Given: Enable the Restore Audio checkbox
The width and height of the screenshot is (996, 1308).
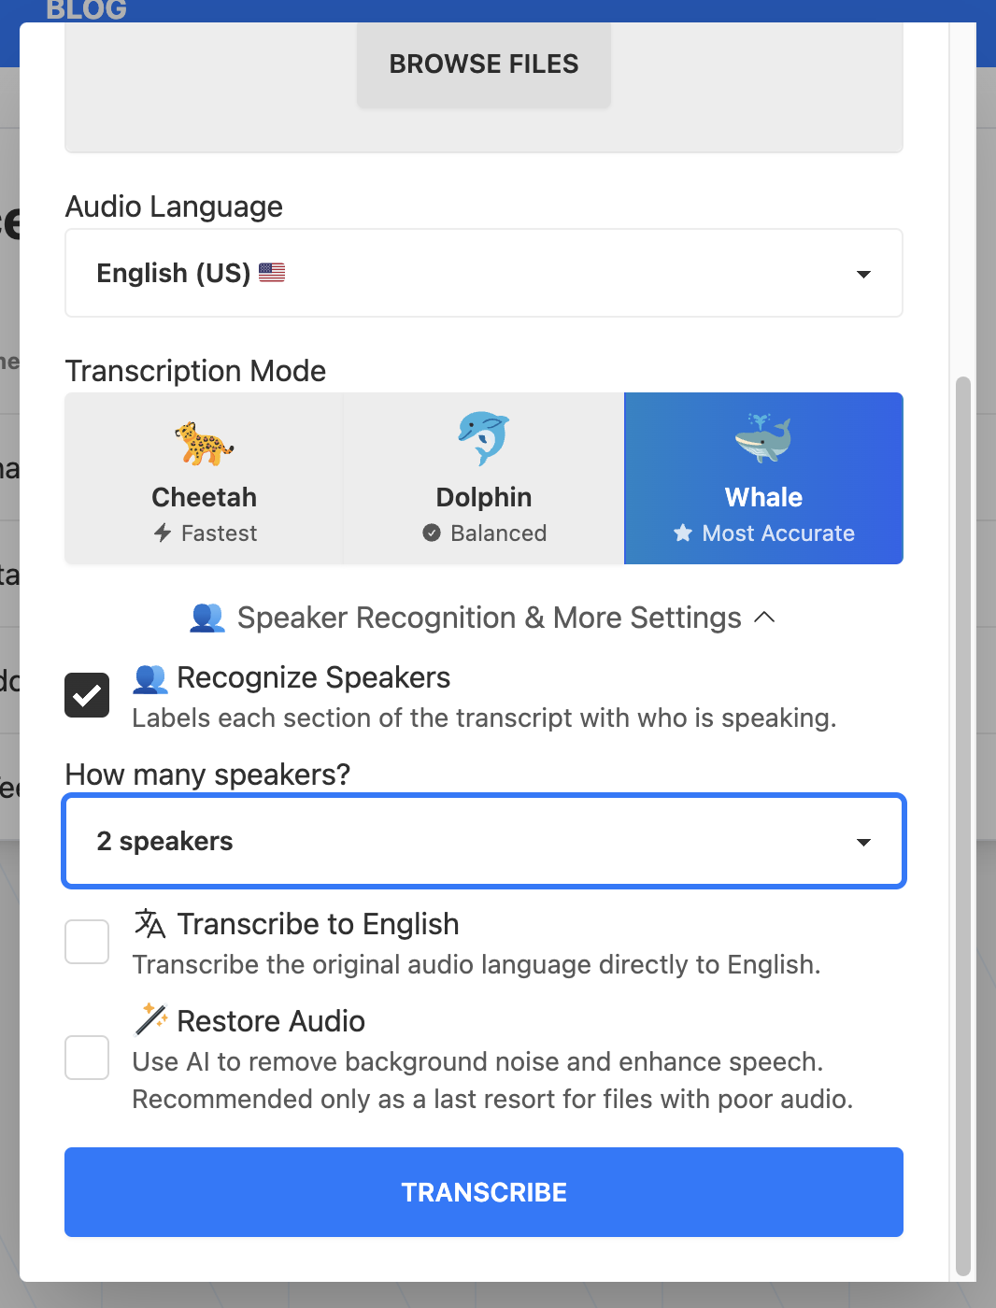Looking at the screenshot, I should point(87,1058).
